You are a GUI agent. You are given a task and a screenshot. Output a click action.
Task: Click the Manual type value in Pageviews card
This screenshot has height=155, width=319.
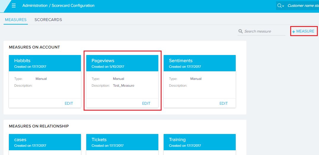pyautogui.click(x=119, y=79)
